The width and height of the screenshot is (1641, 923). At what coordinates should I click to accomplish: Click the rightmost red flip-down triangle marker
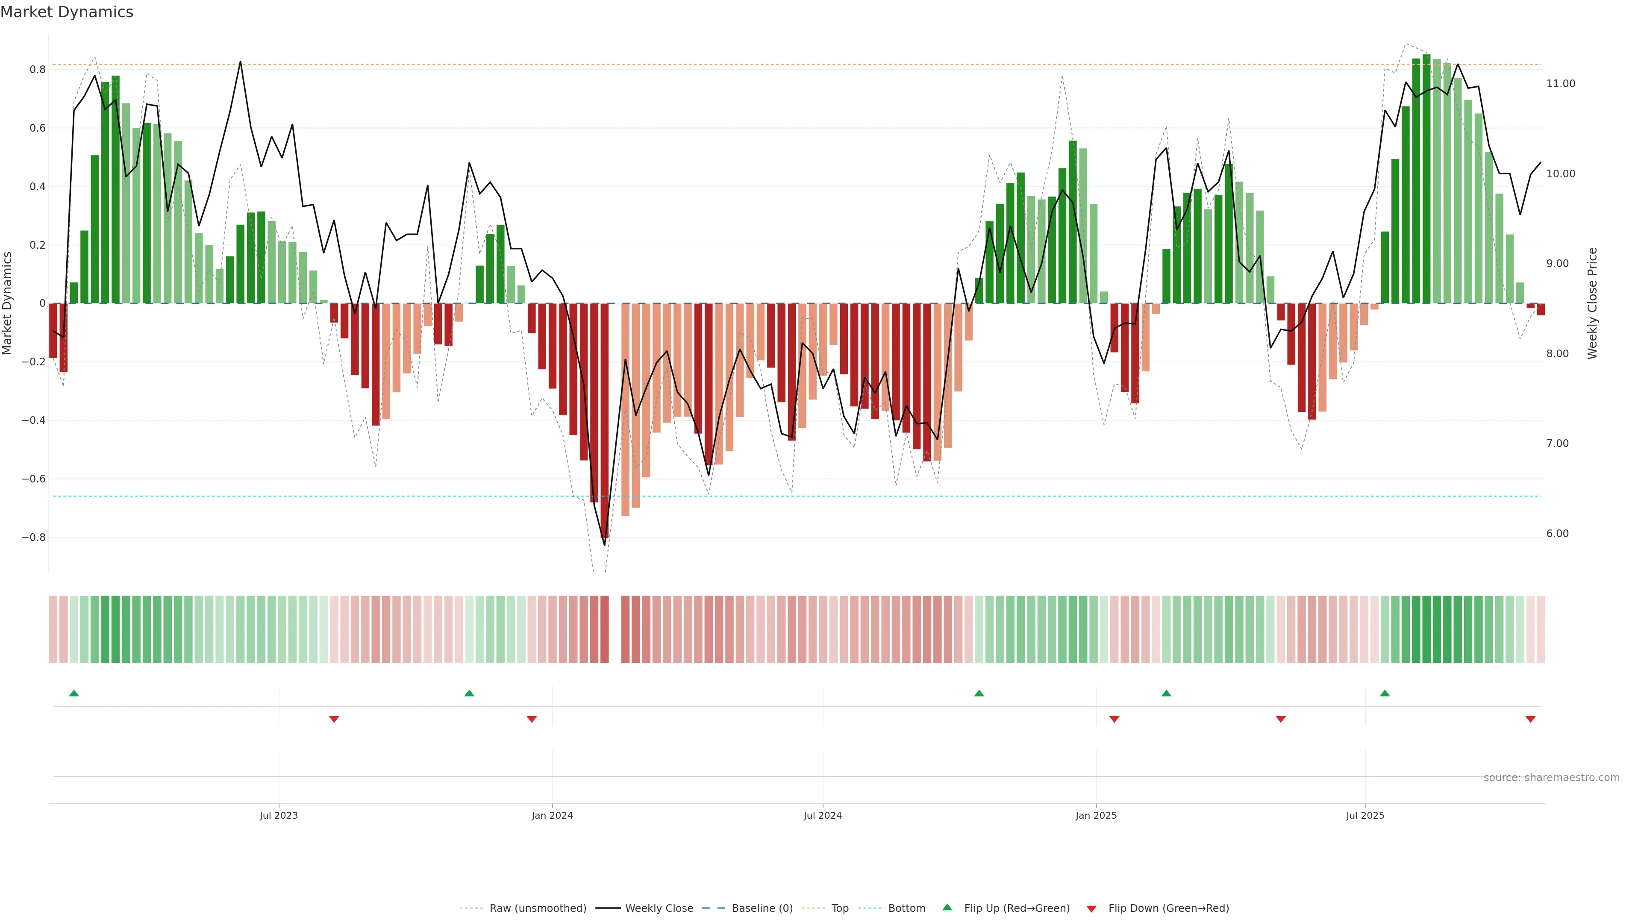(x=1531, y=719)
